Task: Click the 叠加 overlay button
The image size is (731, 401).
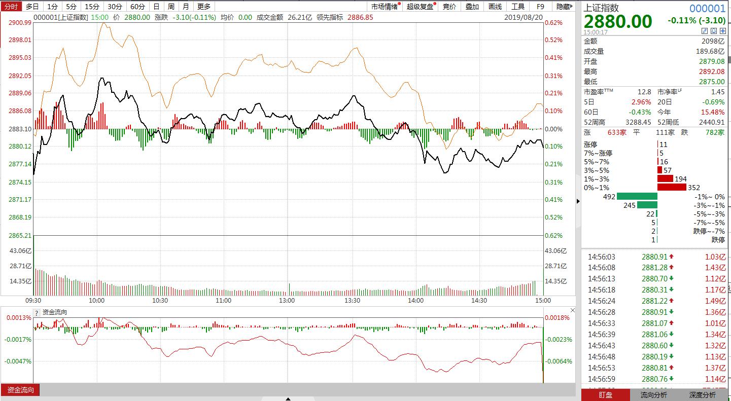Action: [472, 7]
